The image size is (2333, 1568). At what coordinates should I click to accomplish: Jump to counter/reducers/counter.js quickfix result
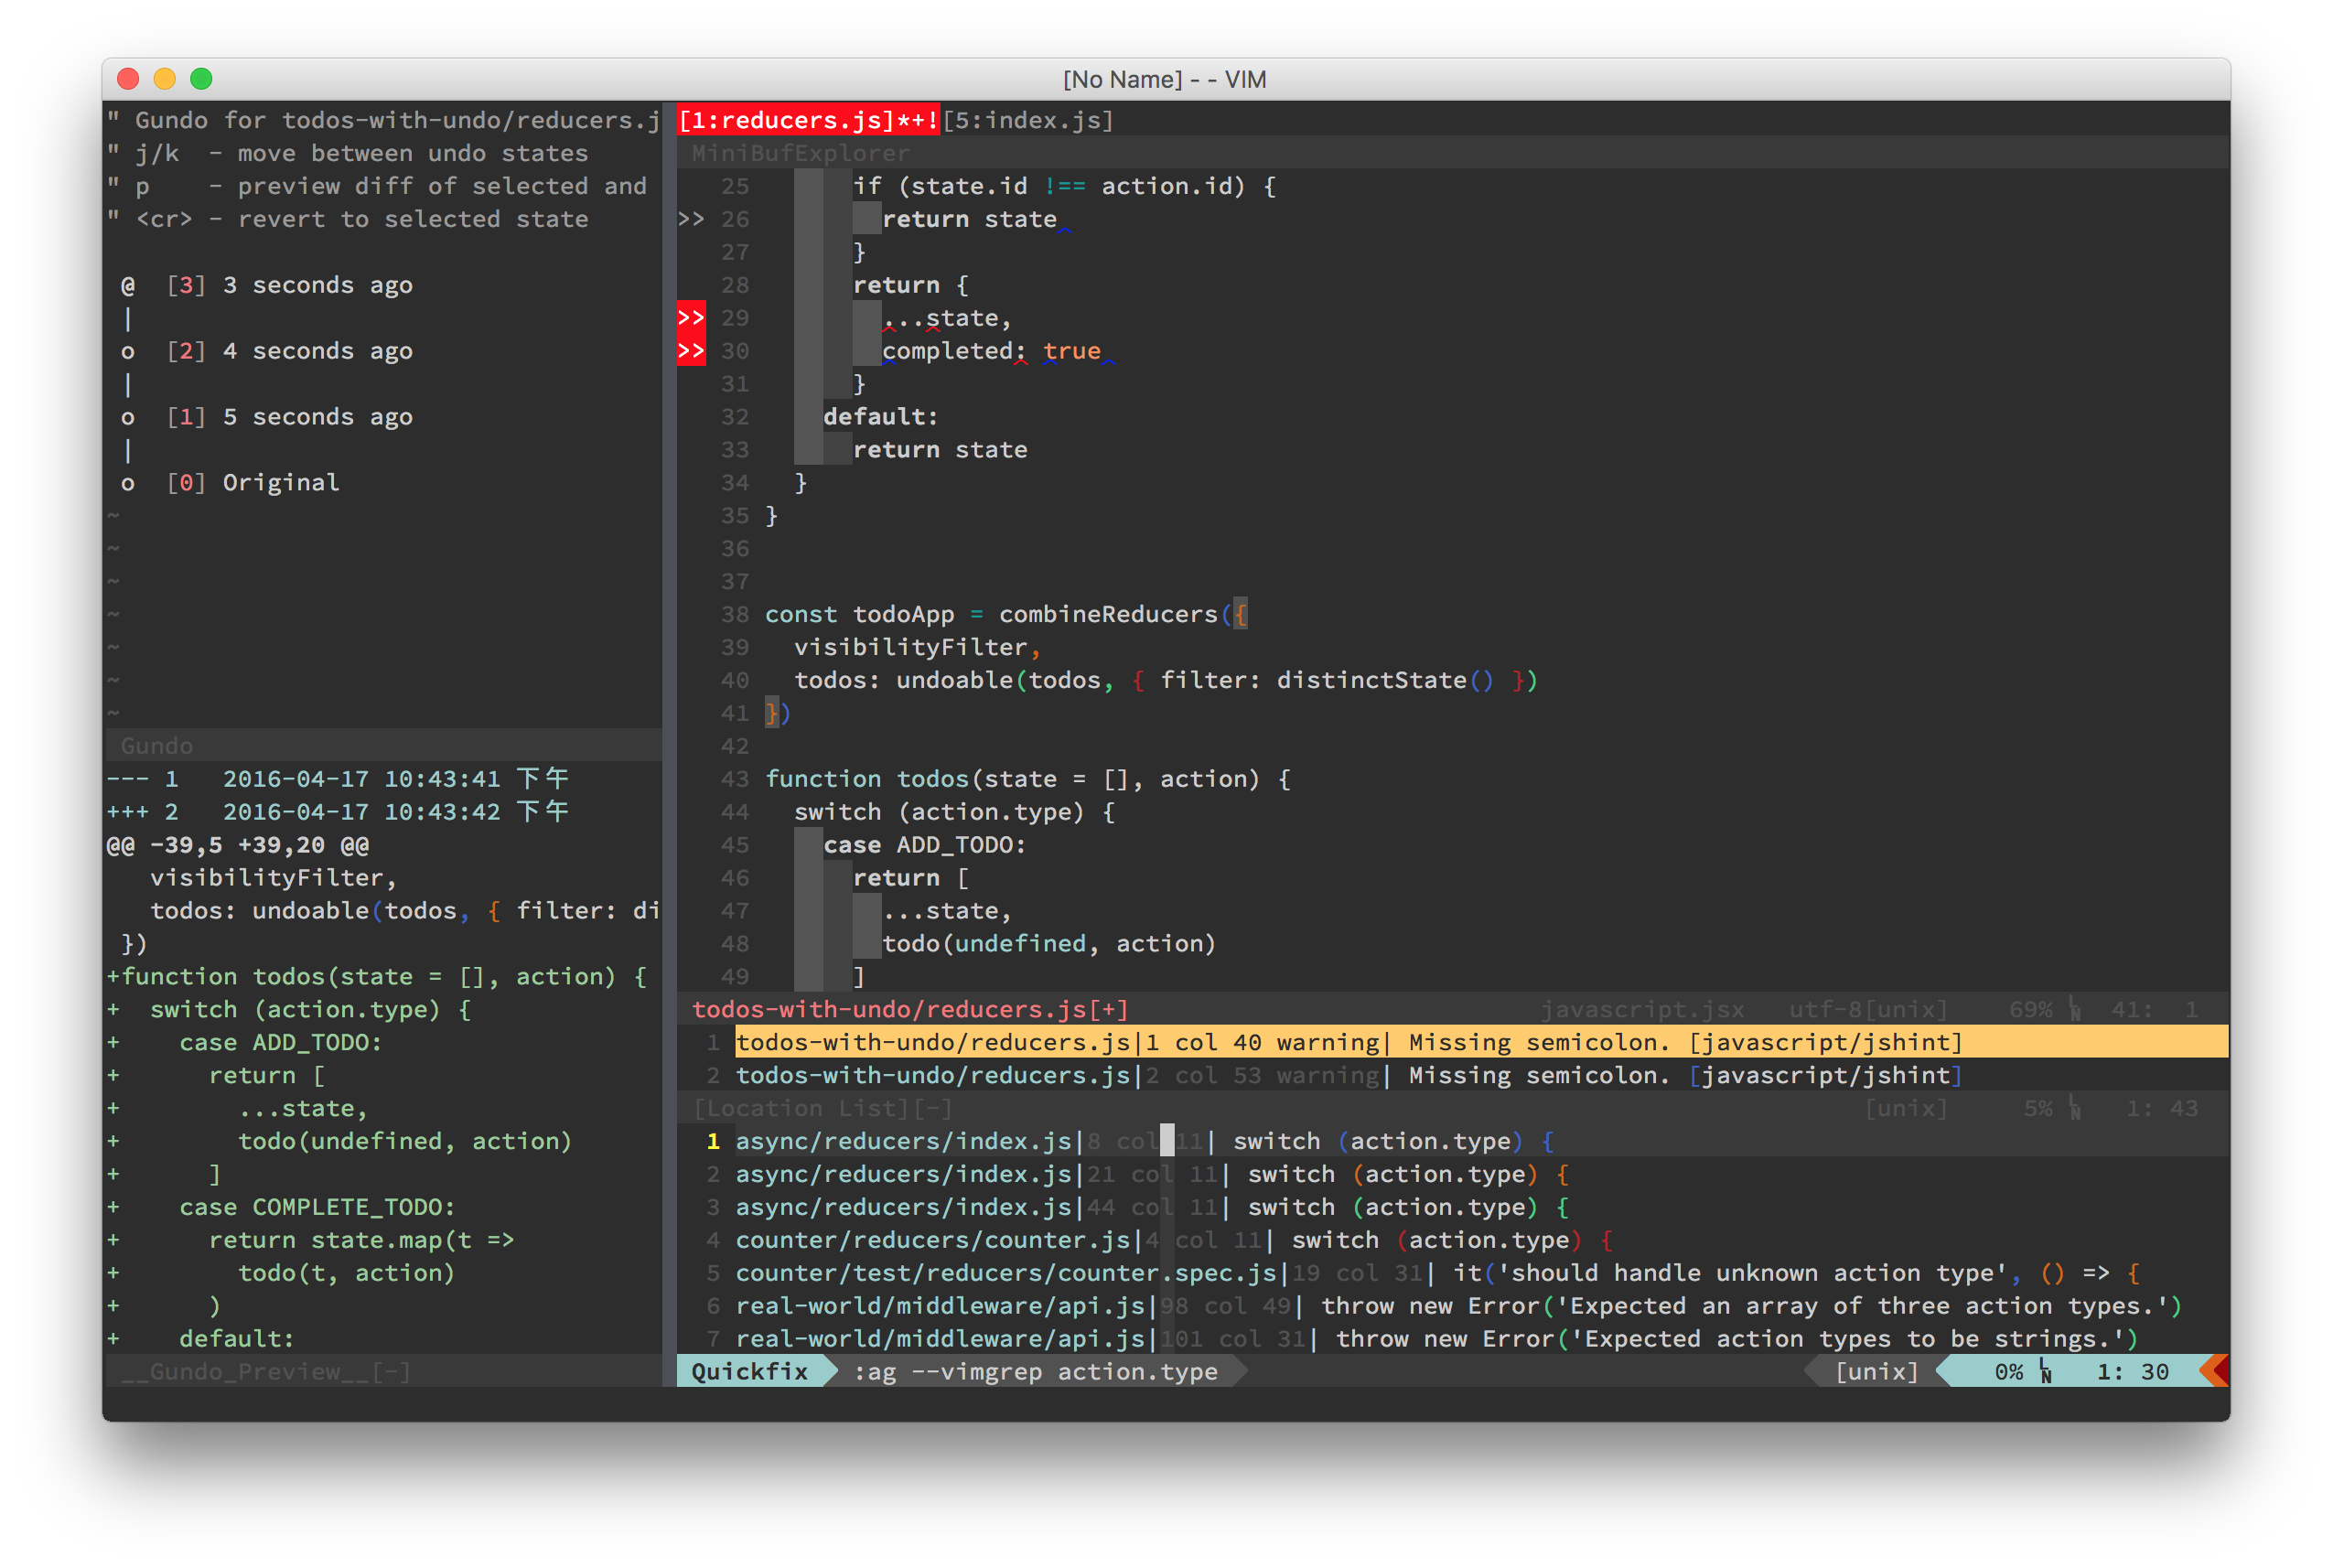(x=933, y=1240)
